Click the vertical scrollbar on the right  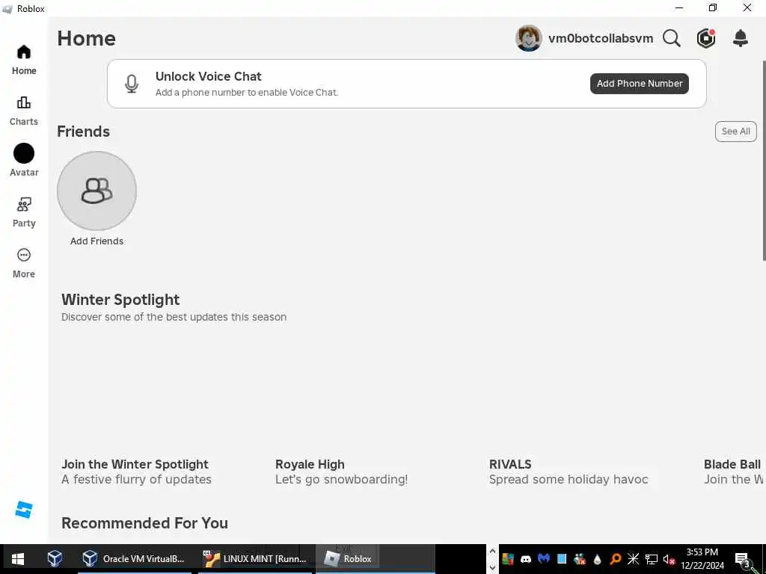click(764, 161)
